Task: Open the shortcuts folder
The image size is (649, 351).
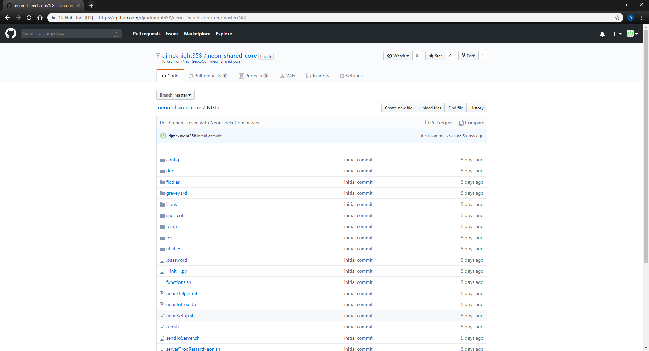Action: (176, 216)
